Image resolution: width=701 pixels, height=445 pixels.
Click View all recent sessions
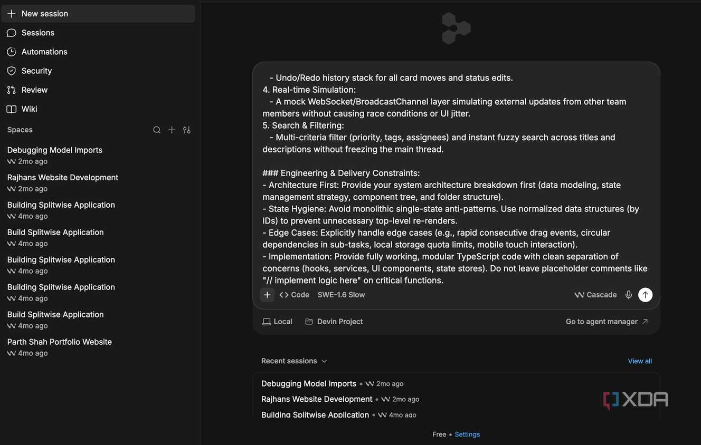coord(640,361)
